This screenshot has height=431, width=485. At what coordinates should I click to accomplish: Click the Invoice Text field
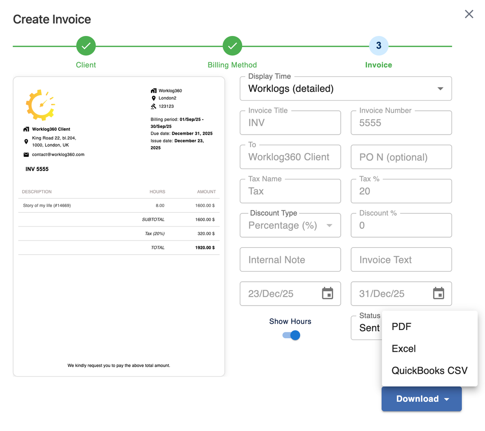(401, 259)
